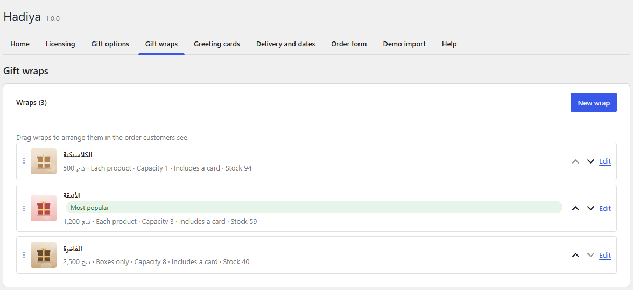
Task: Click the Stock 59 details line
Action: pos(160,222)
